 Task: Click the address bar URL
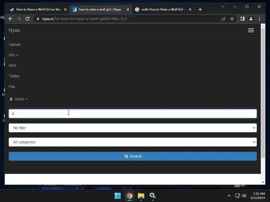click(x=84, y=19)
